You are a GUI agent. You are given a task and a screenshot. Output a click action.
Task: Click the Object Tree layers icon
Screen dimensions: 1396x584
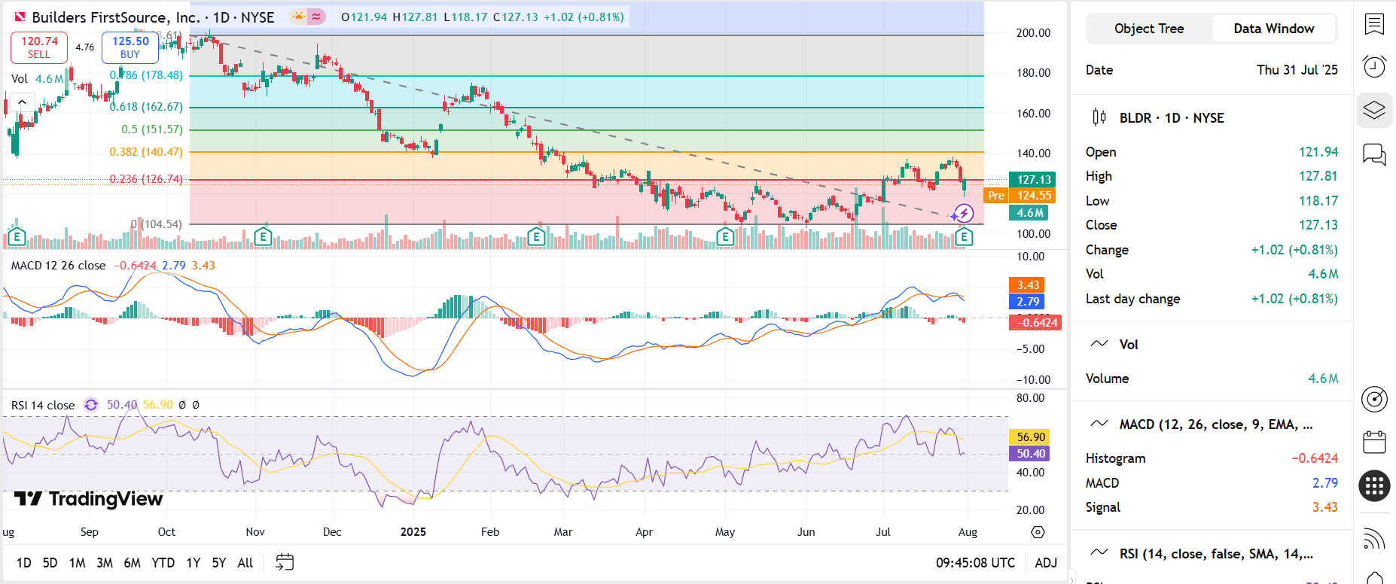[1374, 111]
